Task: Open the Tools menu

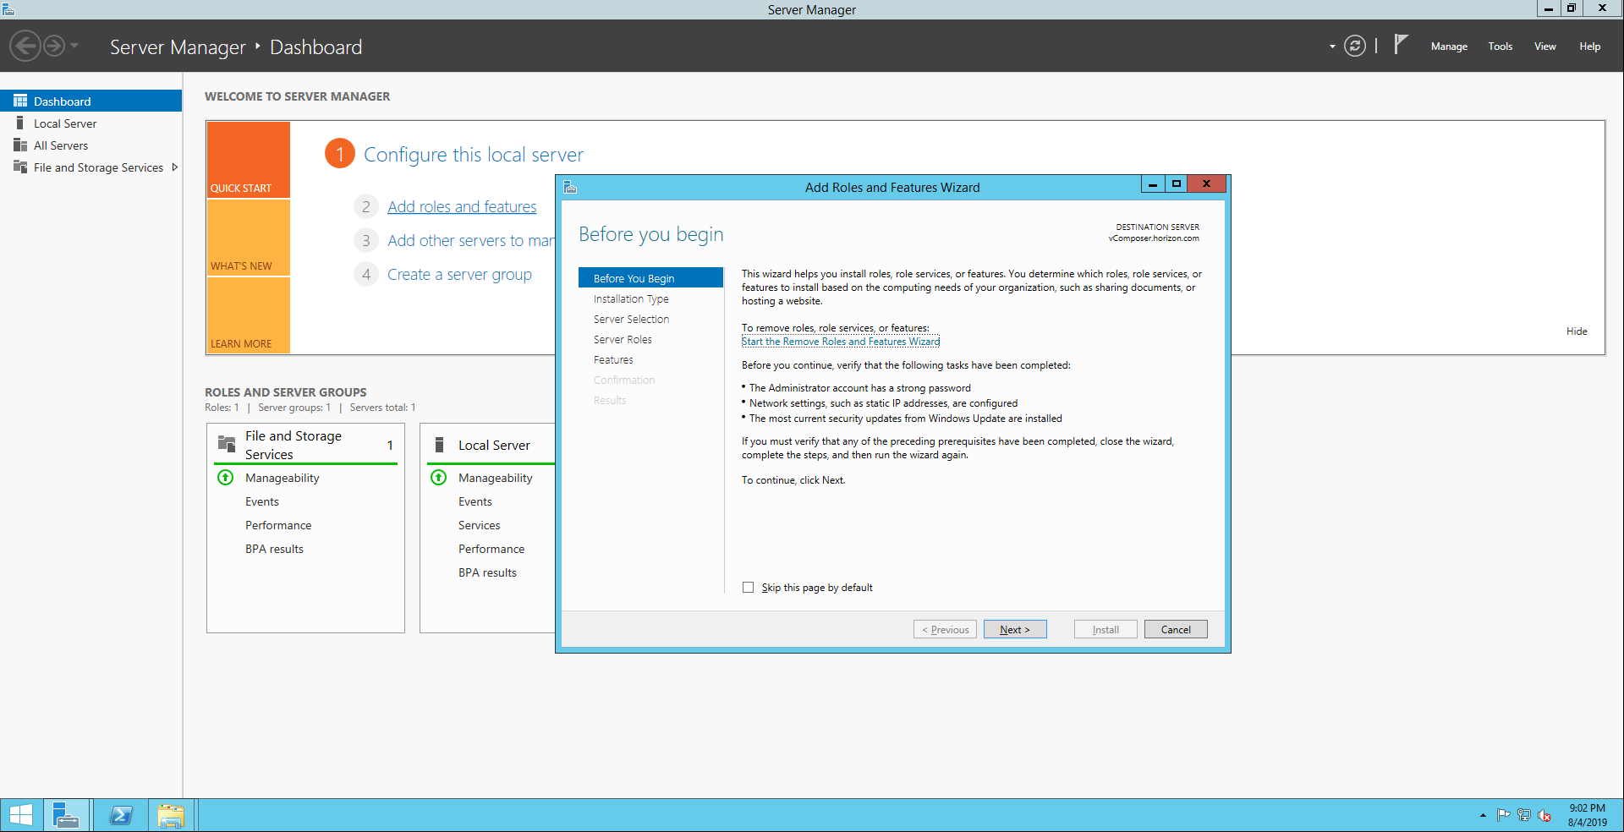Action: 1500,47
